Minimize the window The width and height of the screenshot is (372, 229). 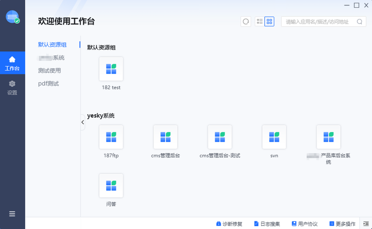click(347, 5)
